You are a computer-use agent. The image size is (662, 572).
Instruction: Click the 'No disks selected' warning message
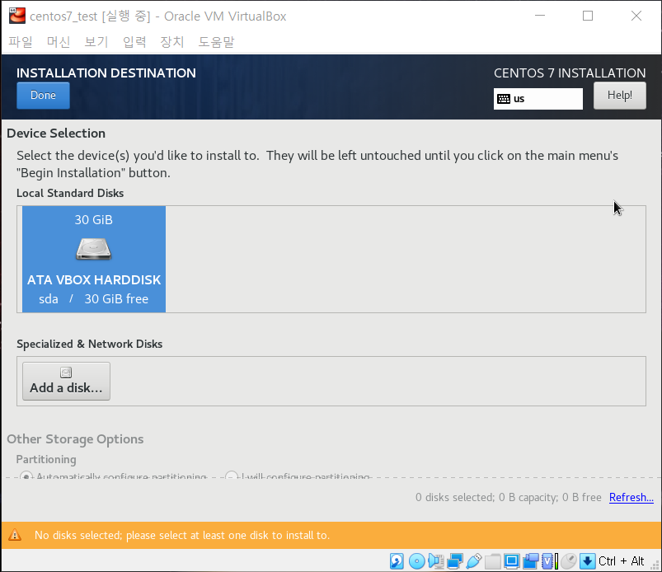pyautogui.click(x=182, y=535)
